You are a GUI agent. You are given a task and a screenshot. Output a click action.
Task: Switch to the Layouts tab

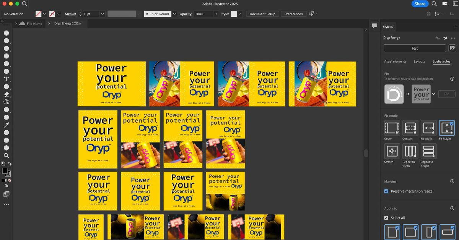coord(419,61)
